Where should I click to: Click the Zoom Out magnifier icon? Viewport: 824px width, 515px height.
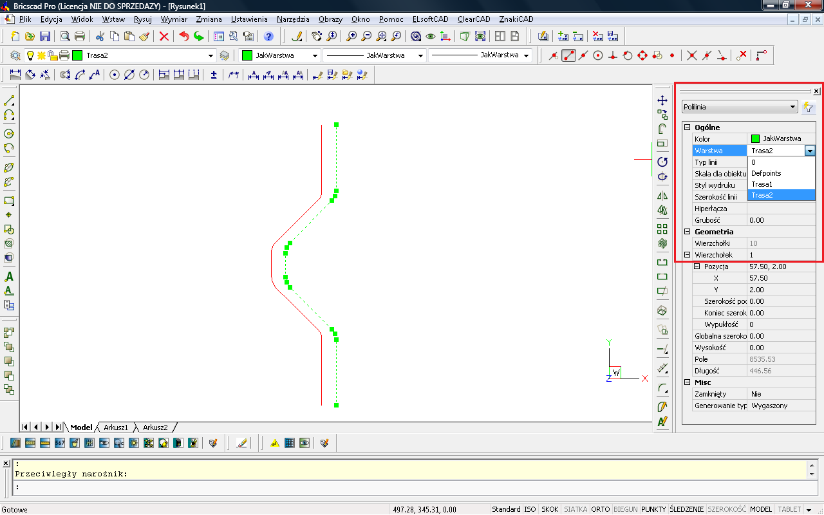click(x=367, y=36)
